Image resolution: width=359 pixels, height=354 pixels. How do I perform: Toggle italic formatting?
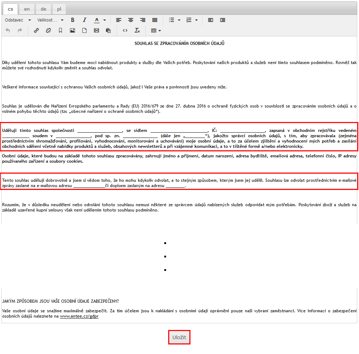[84, 20]
